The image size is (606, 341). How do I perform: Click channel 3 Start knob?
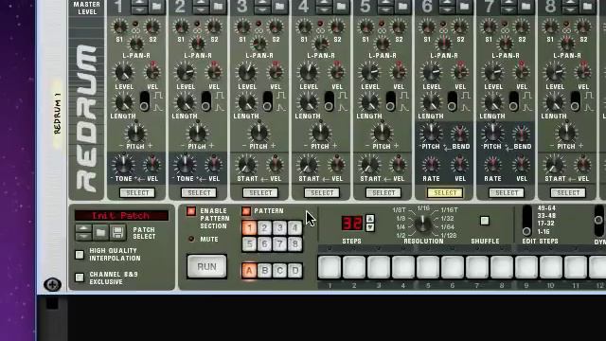[x=246, y=165]
